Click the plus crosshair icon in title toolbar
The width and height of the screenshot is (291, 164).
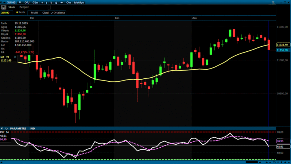[42, 2]
